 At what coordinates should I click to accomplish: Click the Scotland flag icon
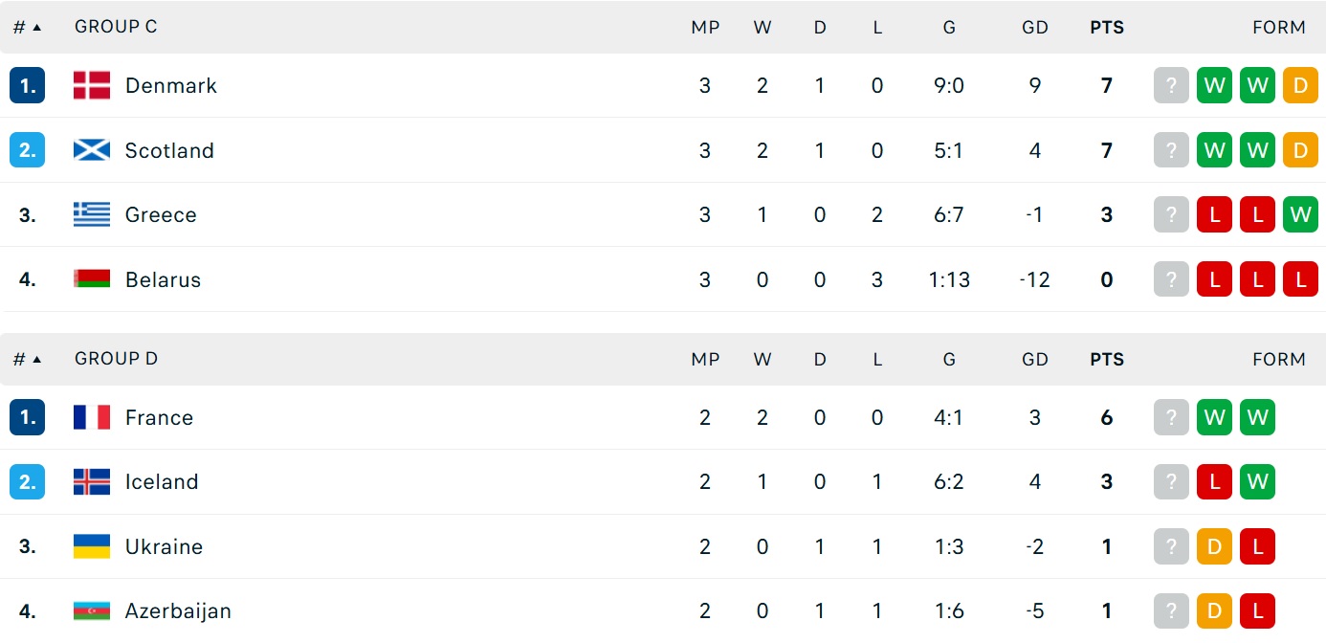[x=92, y=150]
